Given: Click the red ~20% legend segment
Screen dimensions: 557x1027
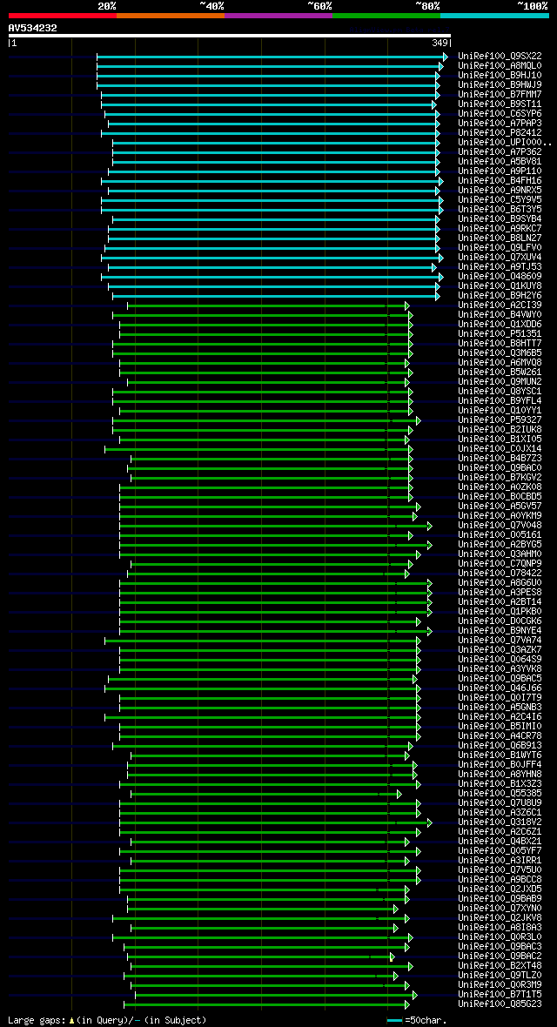Looking at the screenshot, I should click(63, 15).
